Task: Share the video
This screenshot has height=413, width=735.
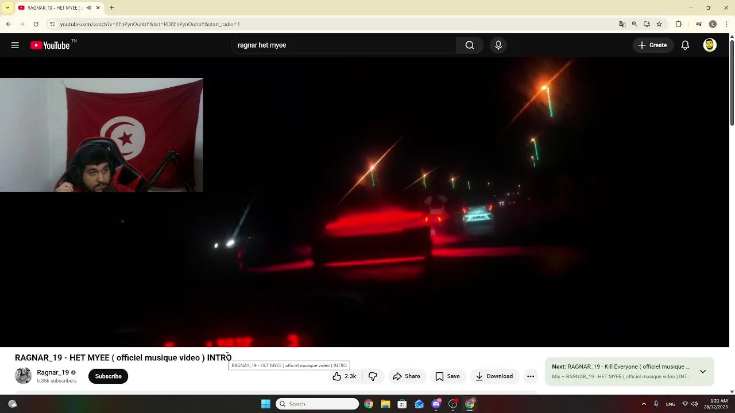Action: (x=407, y=376)
